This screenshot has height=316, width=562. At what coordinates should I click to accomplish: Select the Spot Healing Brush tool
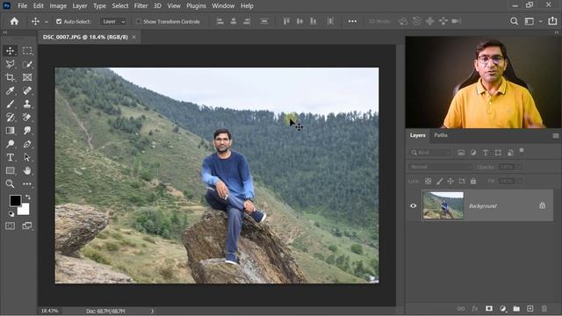[27, 90]
